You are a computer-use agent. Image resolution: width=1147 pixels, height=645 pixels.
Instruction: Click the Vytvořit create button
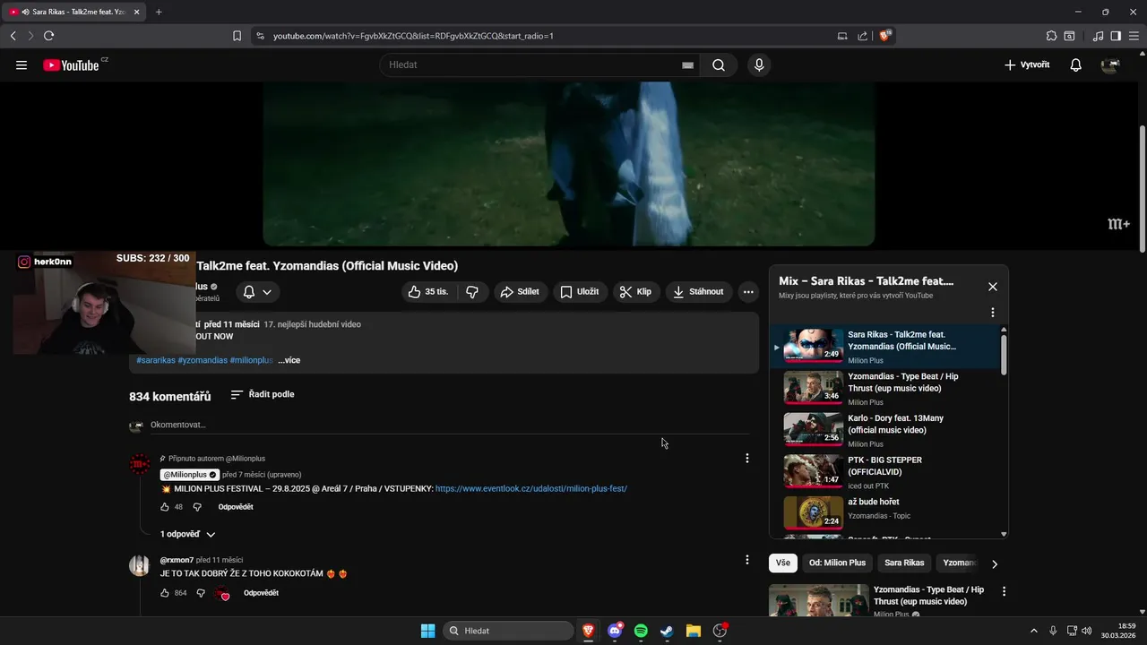point(1027,65)
